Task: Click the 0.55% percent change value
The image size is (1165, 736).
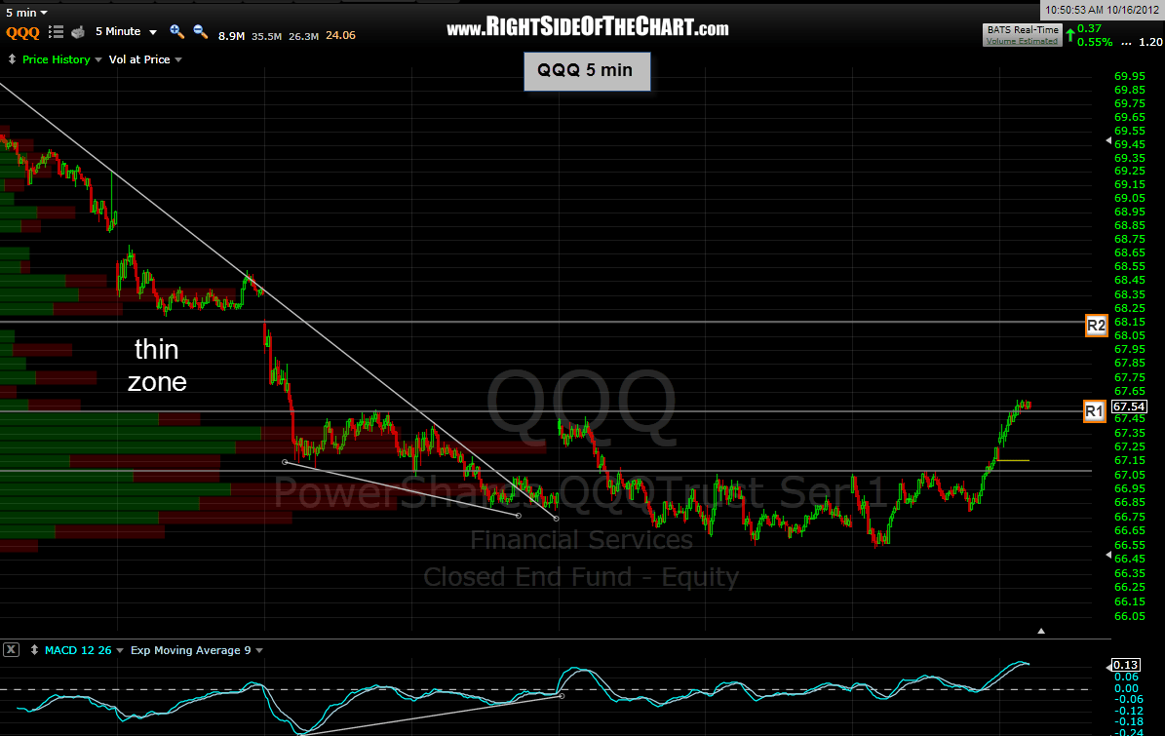Action: click(1095, 42)
